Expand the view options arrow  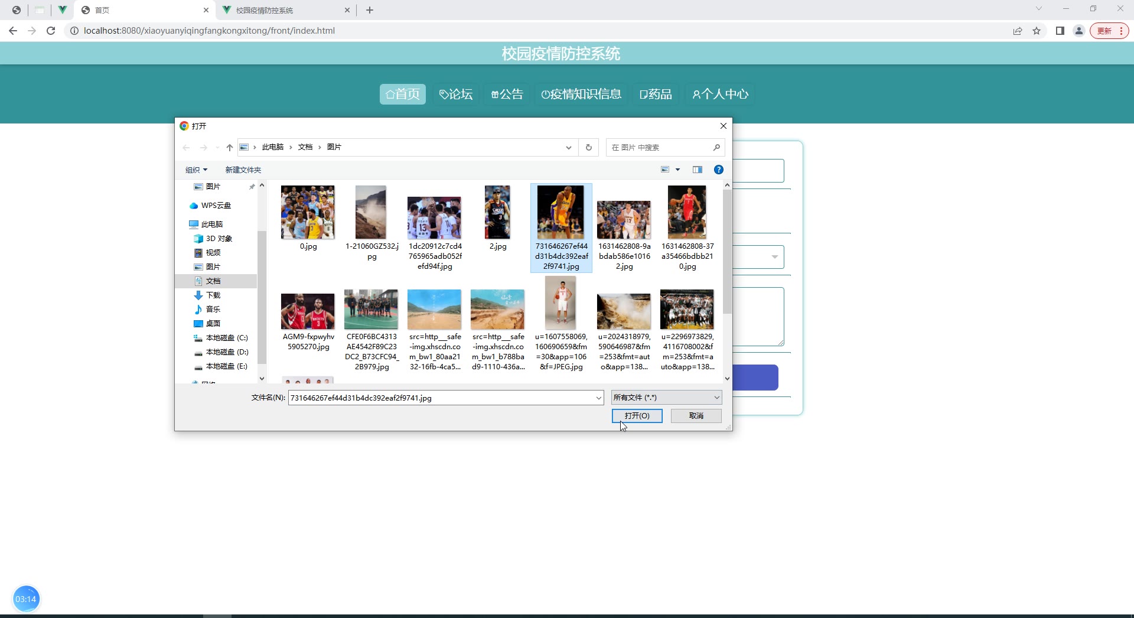[x=677, y=170]
